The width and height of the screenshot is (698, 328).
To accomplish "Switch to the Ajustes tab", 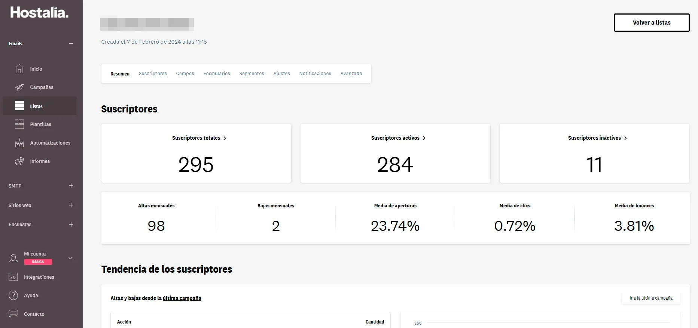I will pyautogui.click(x=281, y=74).
